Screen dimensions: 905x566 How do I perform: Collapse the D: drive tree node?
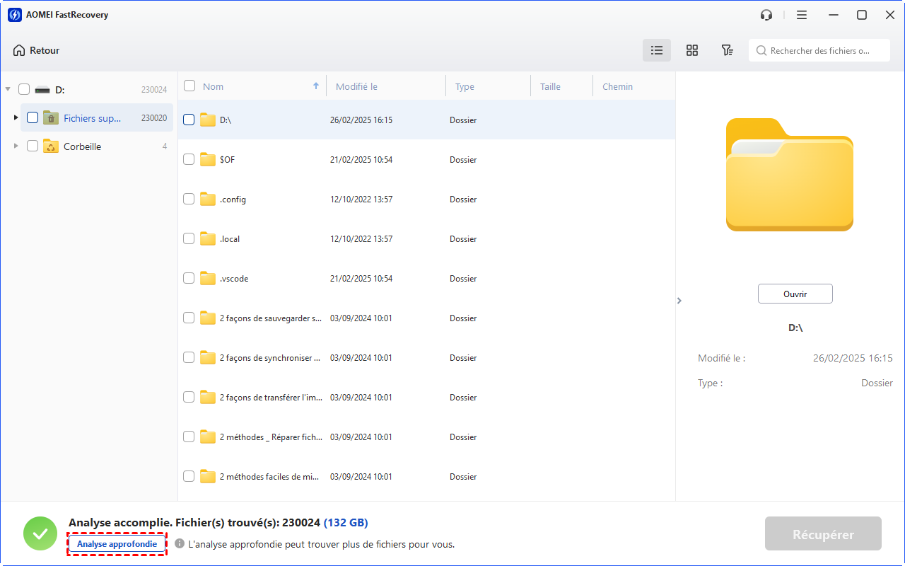[8, 90]
